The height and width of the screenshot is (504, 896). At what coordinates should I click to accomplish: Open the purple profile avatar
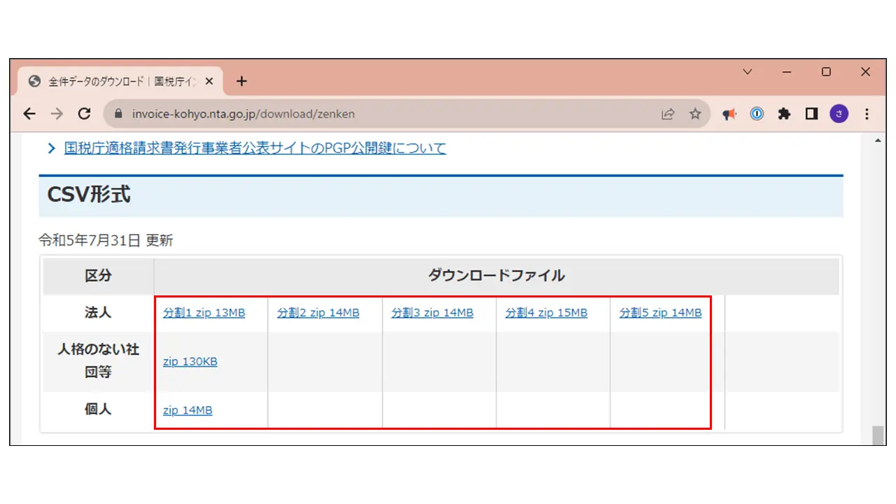[839, 113]
